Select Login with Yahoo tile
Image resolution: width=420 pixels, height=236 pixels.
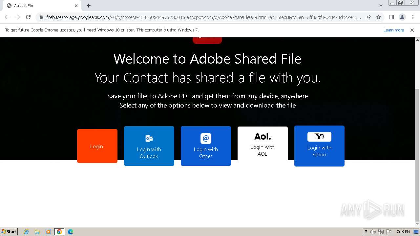(319, 146)
